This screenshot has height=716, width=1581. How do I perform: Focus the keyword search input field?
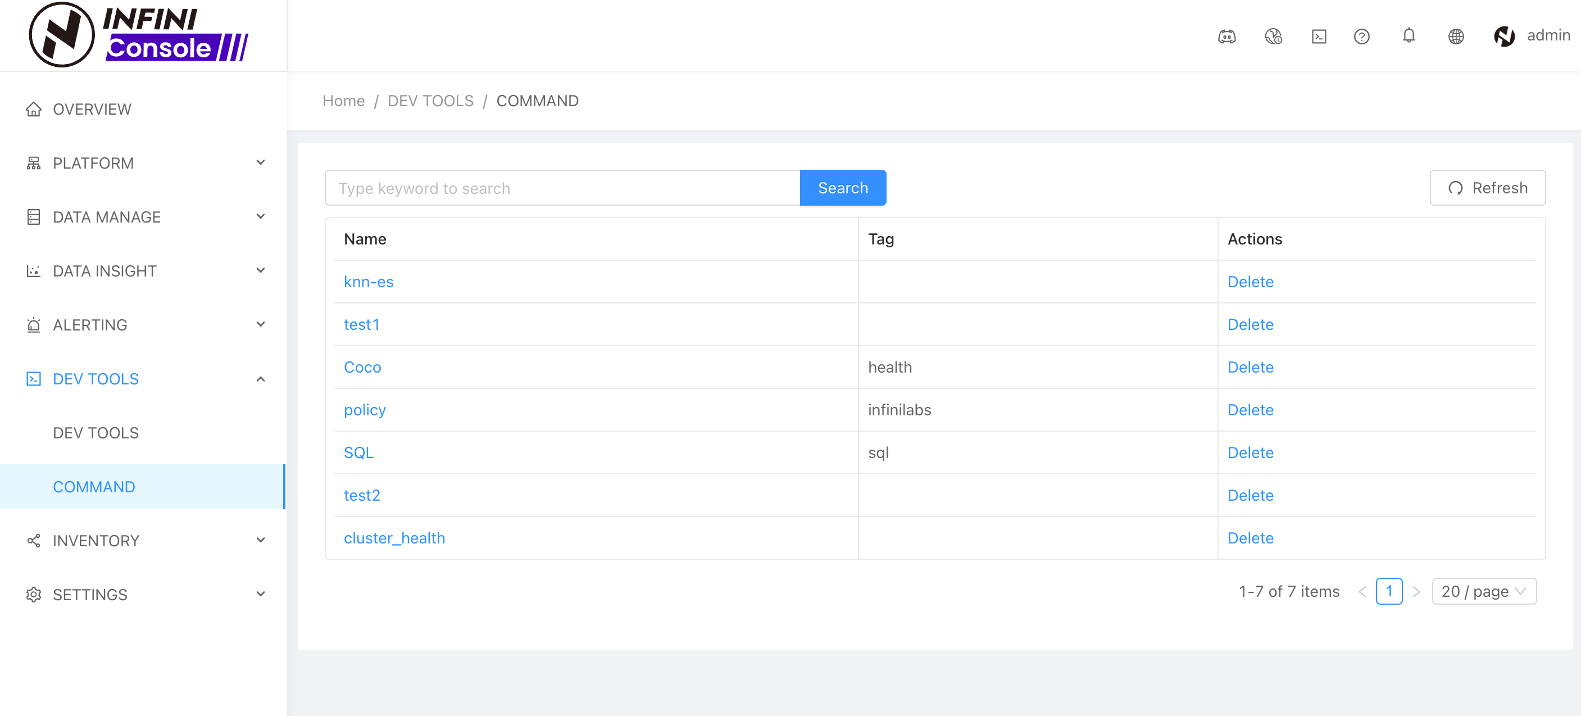[x=562, y=188]
